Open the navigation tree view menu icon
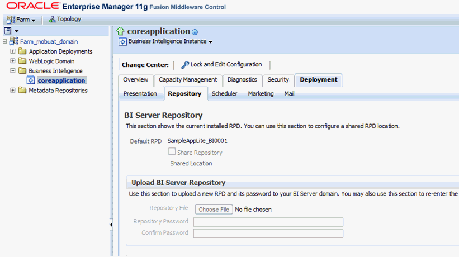 click(x=8, y=31)
